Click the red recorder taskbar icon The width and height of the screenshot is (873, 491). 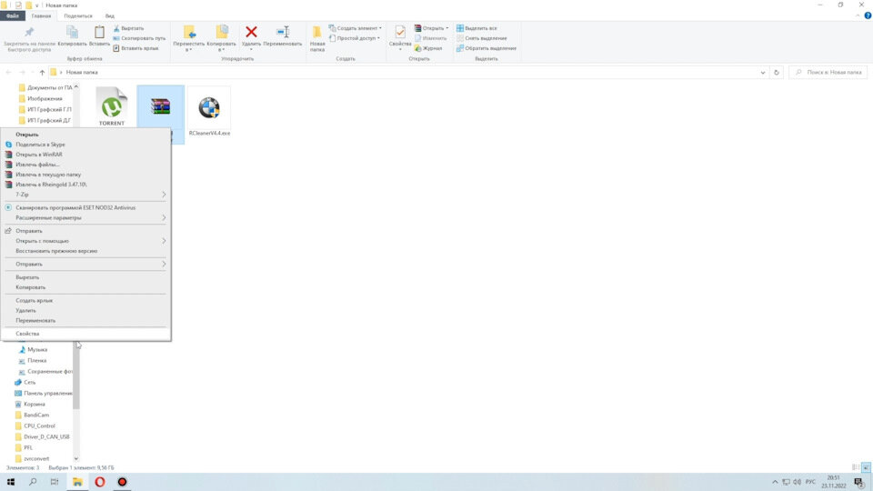(122, 482)
